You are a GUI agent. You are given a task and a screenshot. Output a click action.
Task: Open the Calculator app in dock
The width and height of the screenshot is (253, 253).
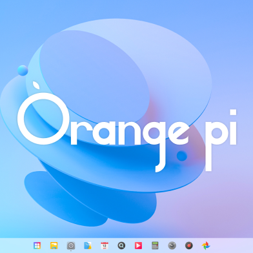pyautogui.click(x=155, y=245)
